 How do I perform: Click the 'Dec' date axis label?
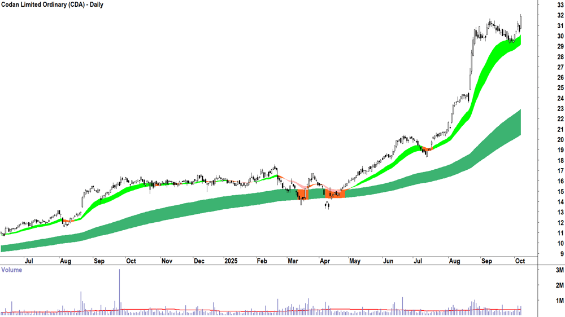(199, 261)
